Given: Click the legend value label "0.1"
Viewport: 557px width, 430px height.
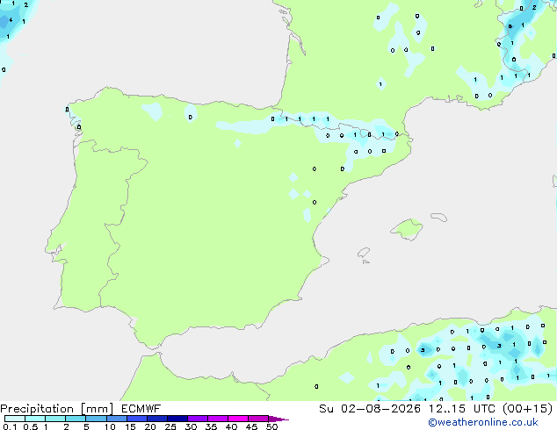Looking at the screenshot, I should pyautogui.click(x=10, y=426).
